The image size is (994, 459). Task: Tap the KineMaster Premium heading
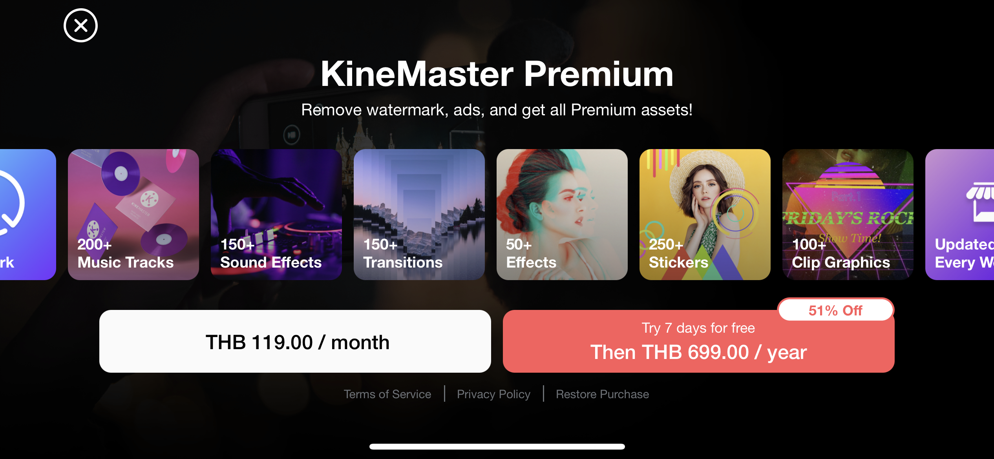click(x=497, y=74)
